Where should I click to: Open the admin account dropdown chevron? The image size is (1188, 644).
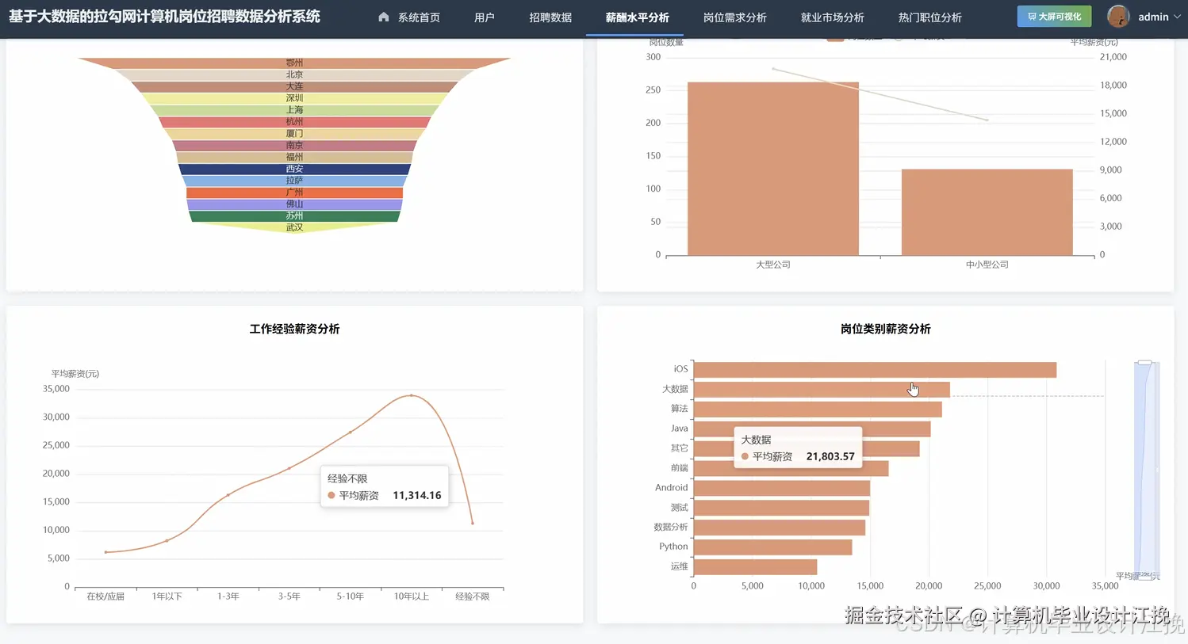point(1178,17)
